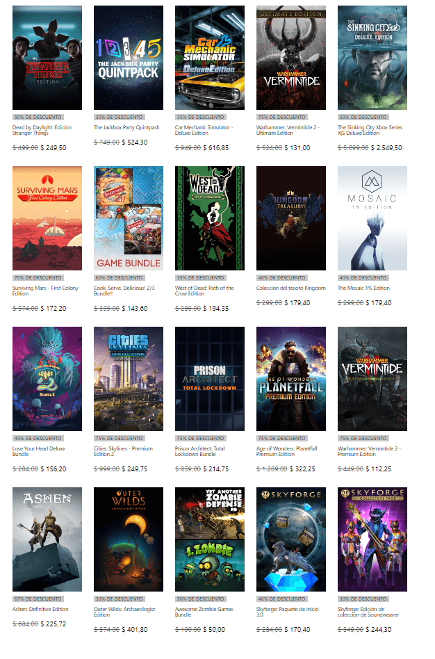Select Age of Wonders Planetfall Premium cover

point(291,379)
